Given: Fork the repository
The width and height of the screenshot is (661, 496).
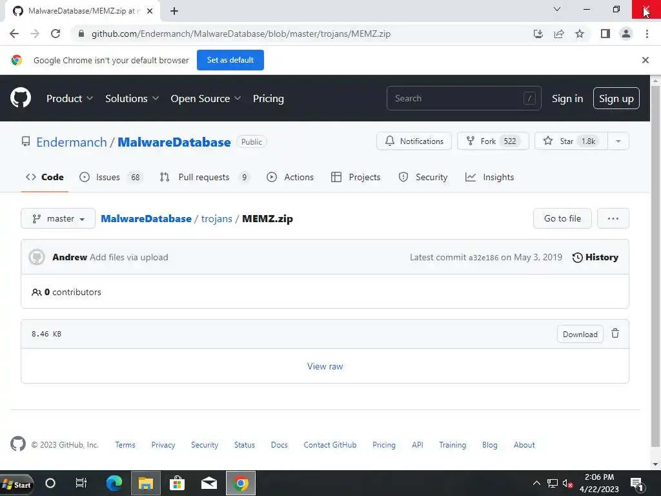Looking at the screenshot, I should coord(493,141).
